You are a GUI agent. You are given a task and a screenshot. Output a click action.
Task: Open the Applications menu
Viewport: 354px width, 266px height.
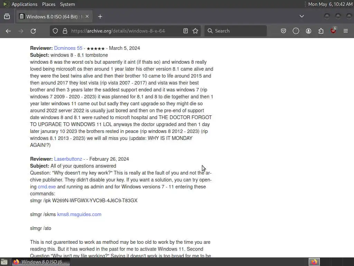pos(25,4)
